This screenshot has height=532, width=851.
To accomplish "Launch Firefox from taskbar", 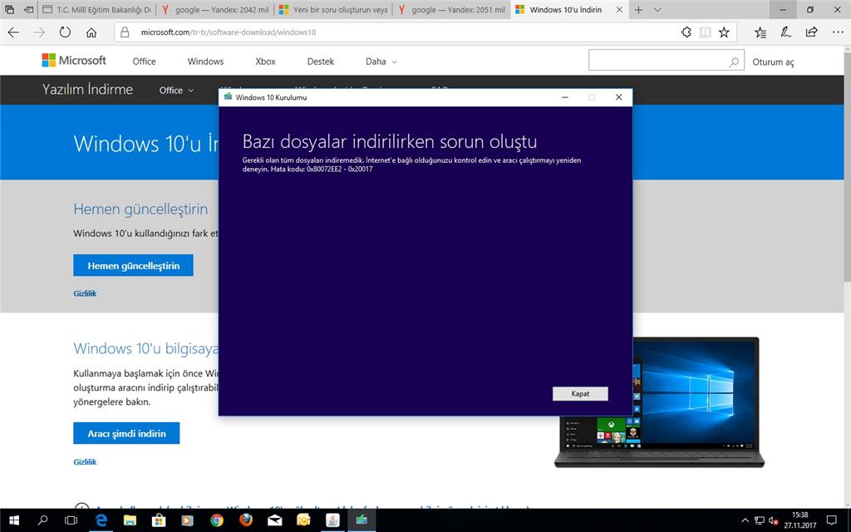I will 246,520.
